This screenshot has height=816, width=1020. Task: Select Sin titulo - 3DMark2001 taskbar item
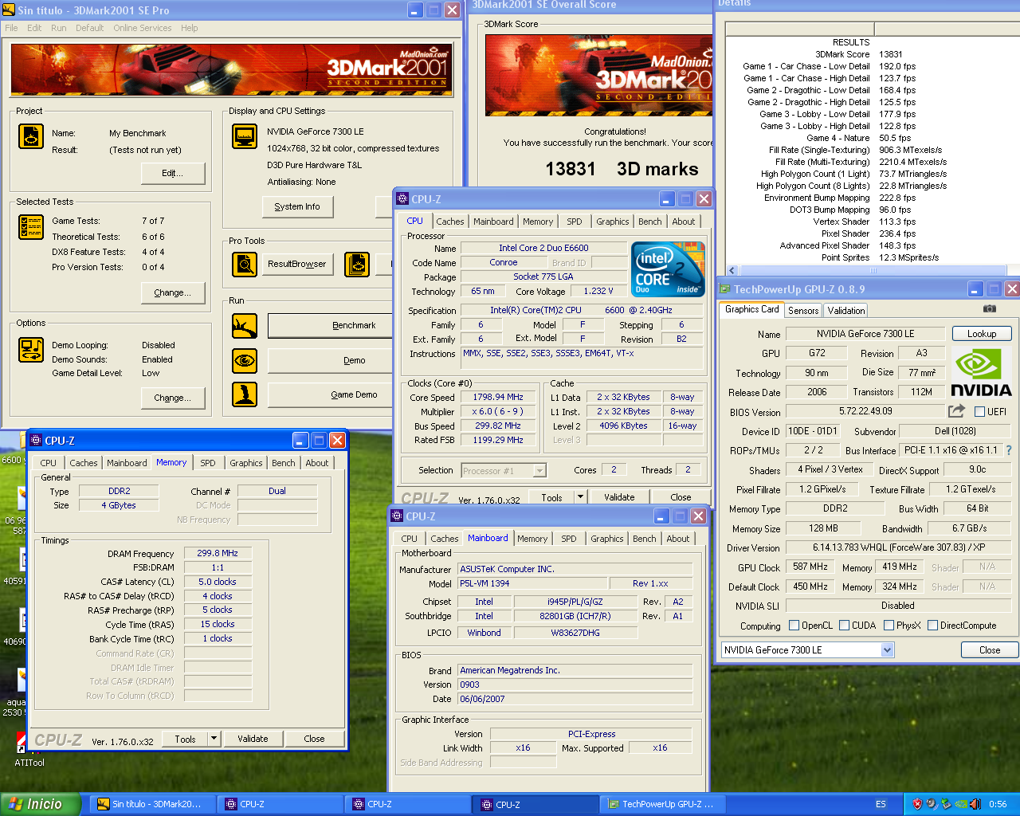click(x=151, y=804)
